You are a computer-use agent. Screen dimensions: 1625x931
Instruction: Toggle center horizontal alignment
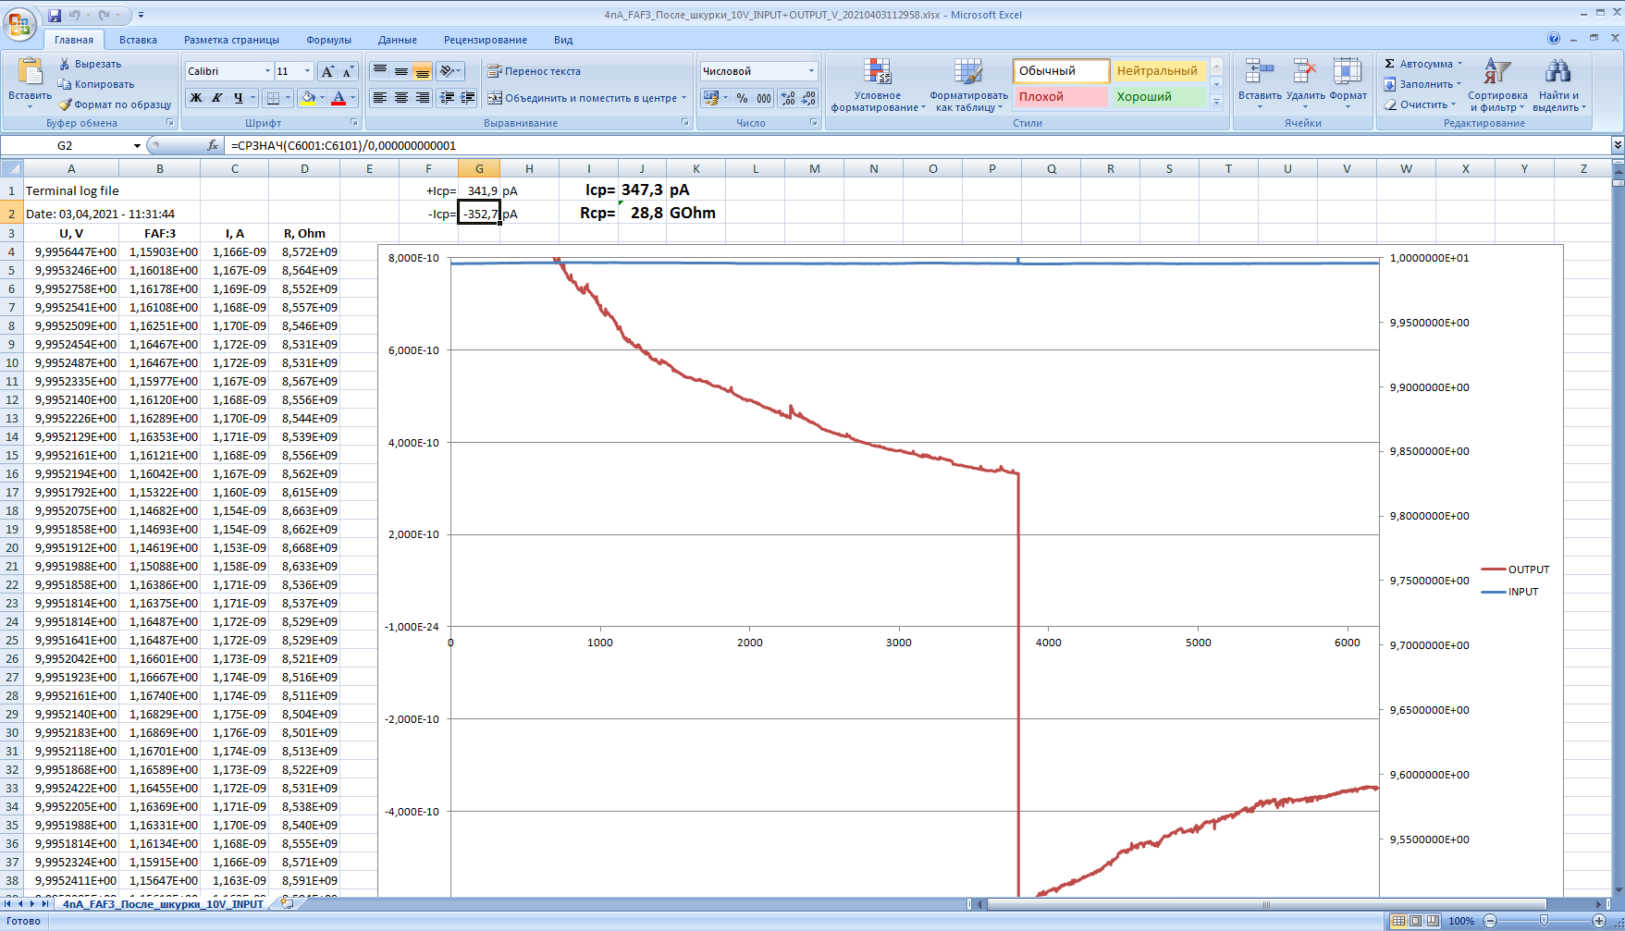[401, 98]
